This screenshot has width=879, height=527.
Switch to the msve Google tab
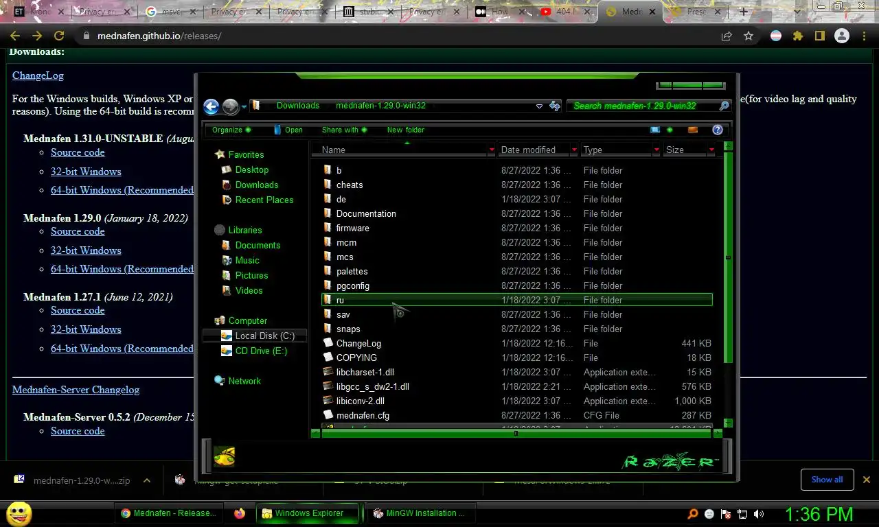(x=169, y=12)
